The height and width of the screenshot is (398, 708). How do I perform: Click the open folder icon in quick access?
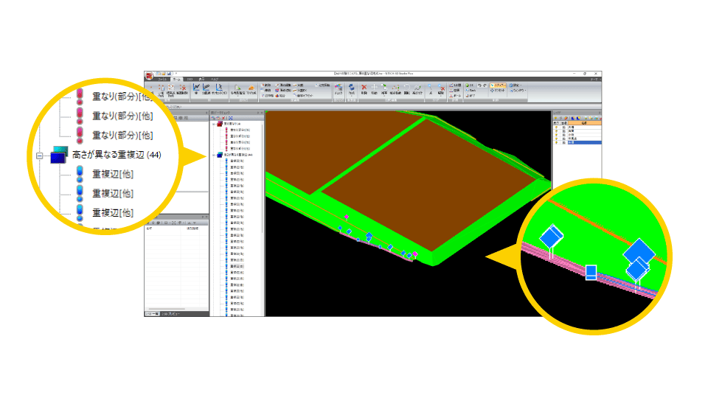point(164,74)
